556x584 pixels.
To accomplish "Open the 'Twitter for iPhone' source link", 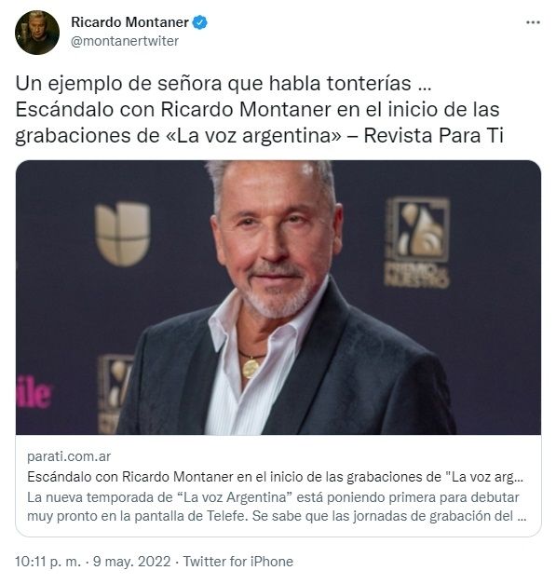I will click(238, 562).
